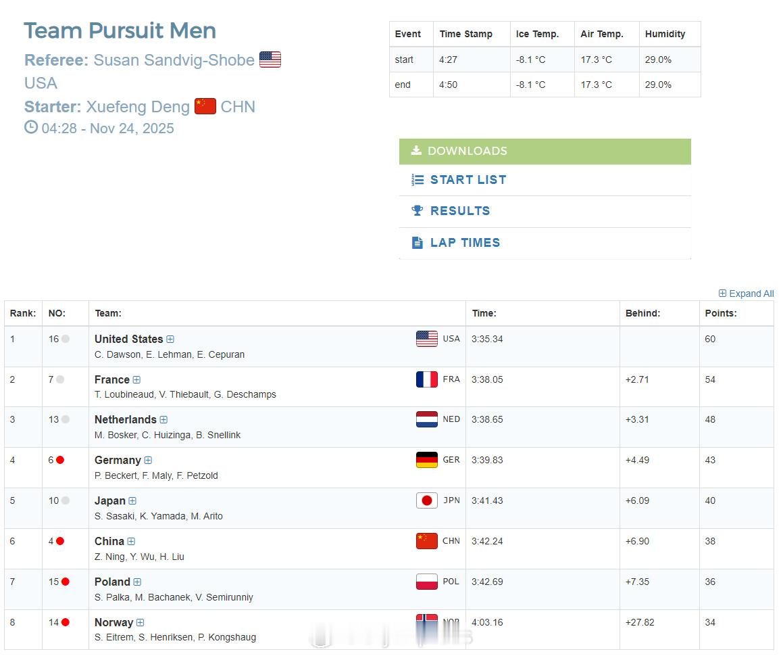Image resolution: width=783 pixels, height=656 pixels.
Task: Open the Lap Times download
Action: pos(465,243)
